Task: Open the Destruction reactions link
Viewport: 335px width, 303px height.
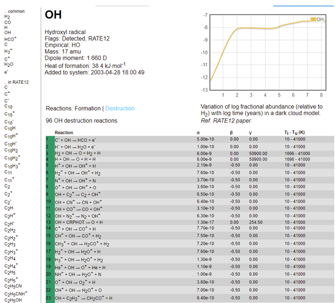Action: point(120,109)
